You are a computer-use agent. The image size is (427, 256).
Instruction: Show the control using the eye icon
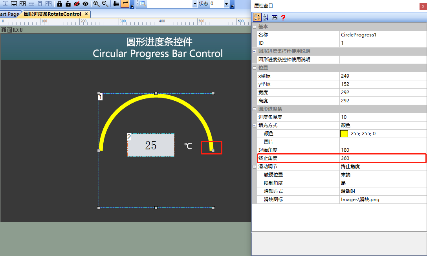click(86, 4)
